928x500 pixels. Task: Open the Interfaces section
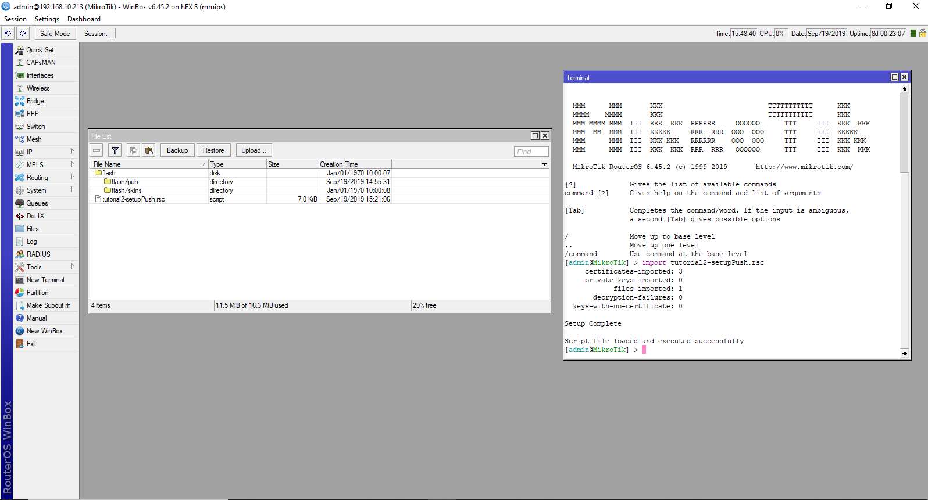coord(46,75)
